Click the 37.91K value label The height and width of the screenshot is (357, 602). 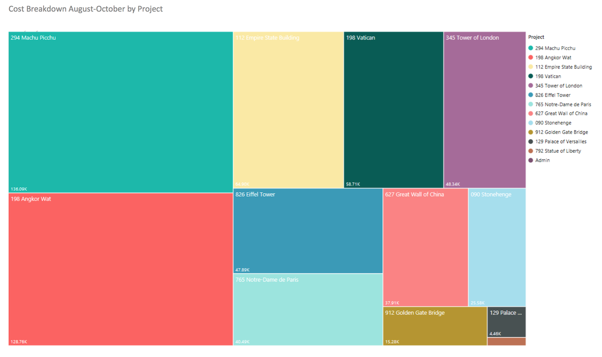[x=392, y=303]
